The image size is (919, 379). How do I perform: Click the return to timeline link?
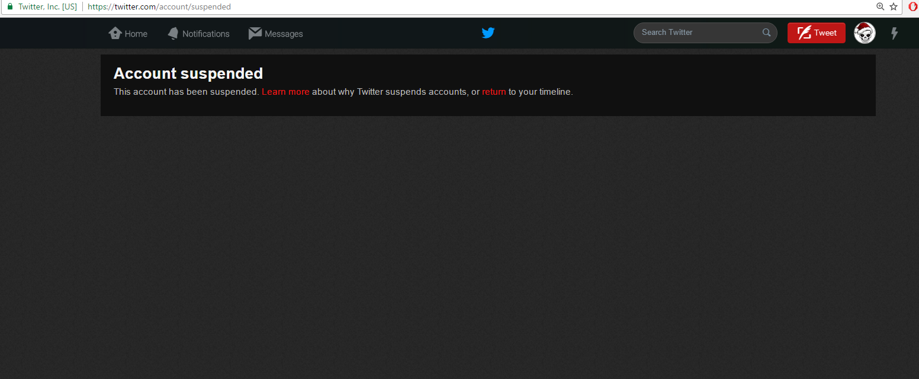(494, 92)
